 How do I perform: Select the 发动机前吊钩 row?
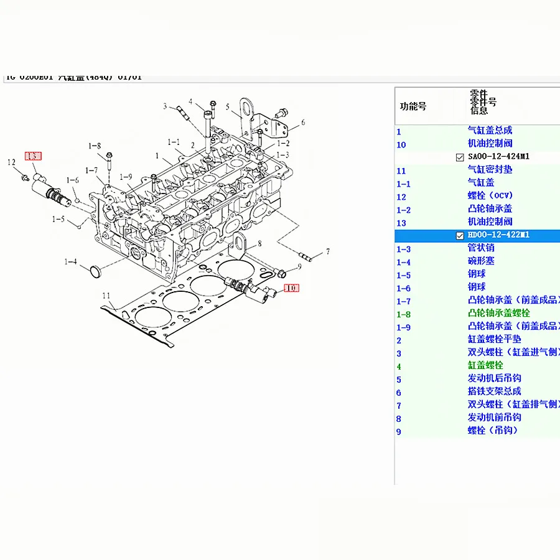point(477,418)
